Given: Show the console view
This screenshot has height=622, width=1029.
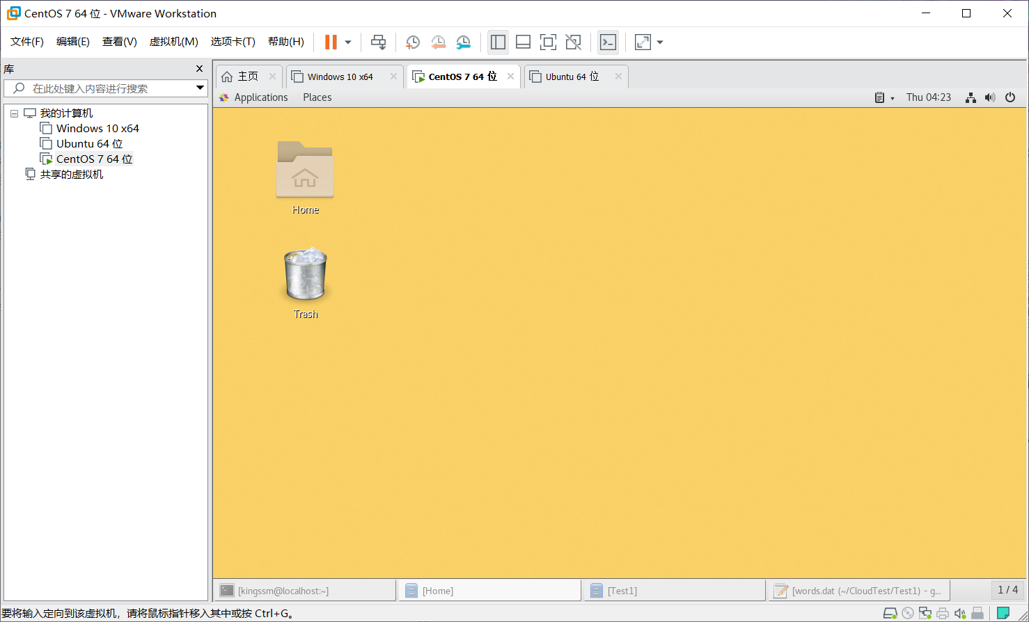Looking at the screenshot, I should 608,42.
